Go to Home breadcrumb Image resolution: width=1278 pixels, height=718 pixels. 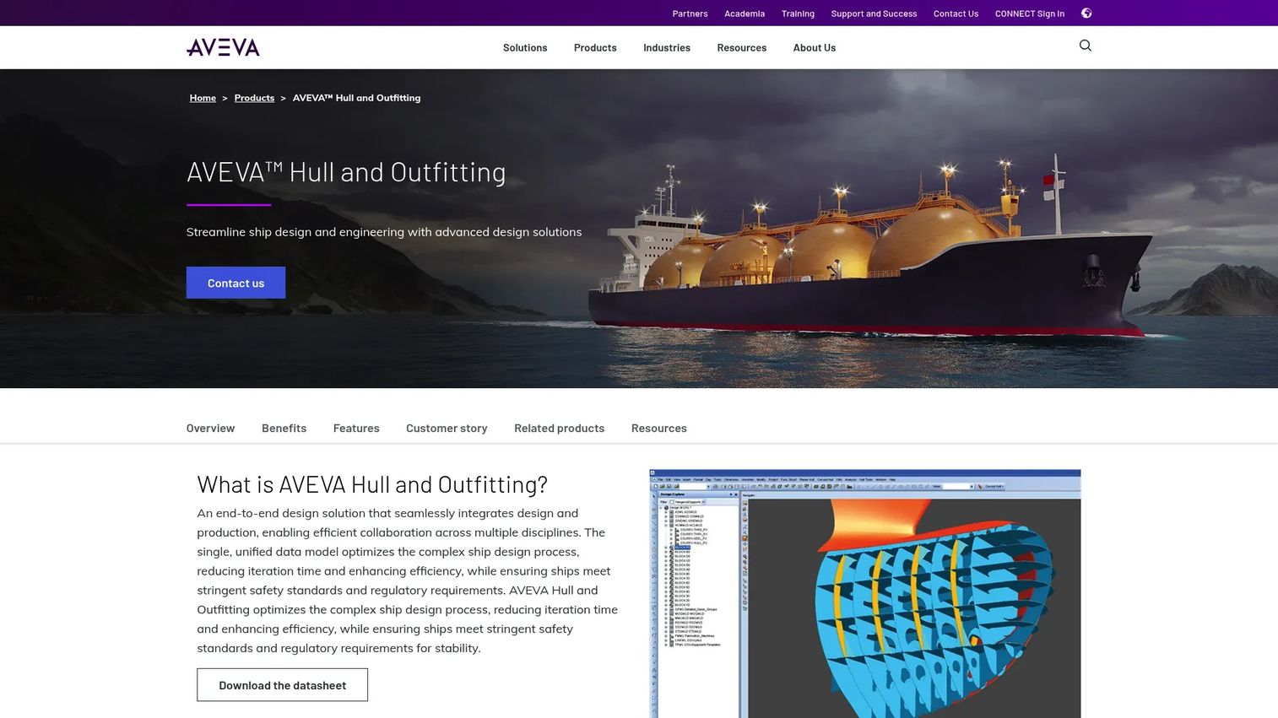coord(203,98)
